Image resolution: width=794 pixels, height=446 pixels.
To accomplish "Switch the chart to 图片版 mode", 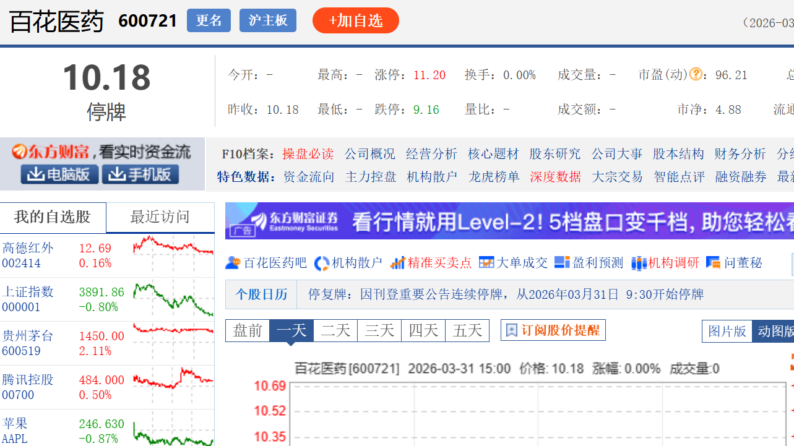I will click(x=727, y=332).
